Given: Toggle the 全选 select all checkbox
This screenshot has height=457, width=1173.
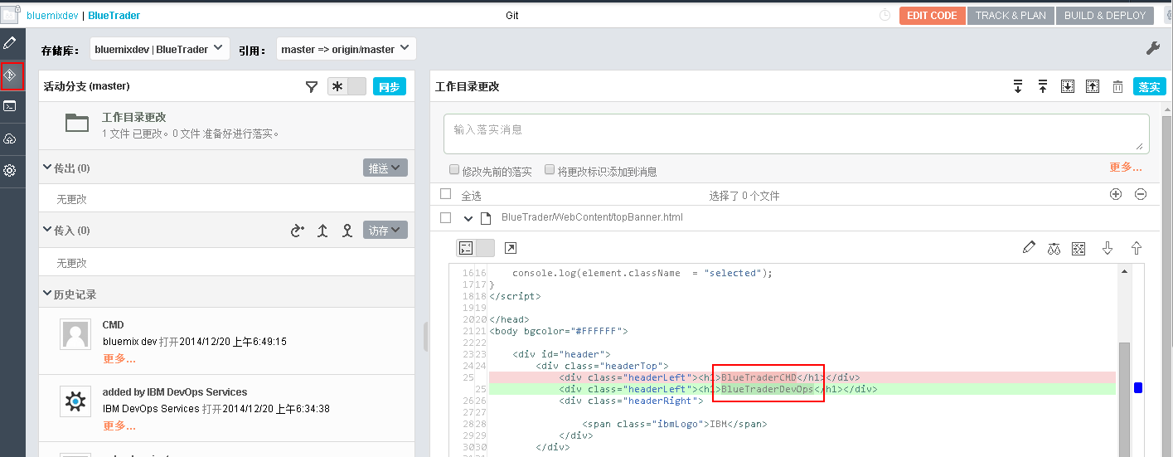Looking at the screenshot, I should click(446, 194).
